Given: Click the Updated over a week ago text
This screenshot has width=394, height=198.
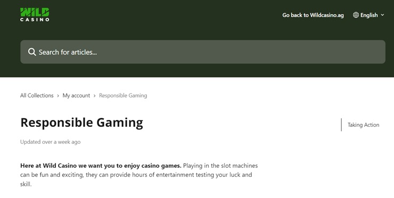Looking at the screenshot, I should point(50,142).
